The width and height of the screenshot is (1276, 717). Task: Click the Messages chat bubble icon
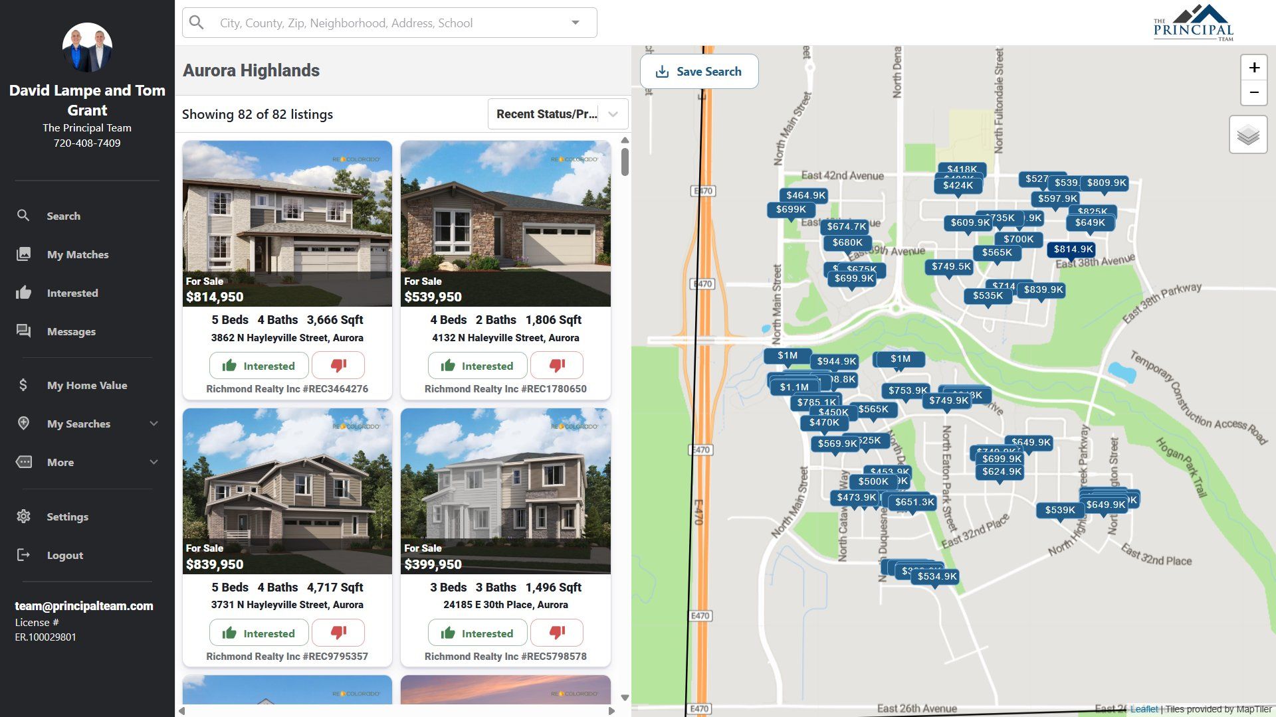point(23,331)
